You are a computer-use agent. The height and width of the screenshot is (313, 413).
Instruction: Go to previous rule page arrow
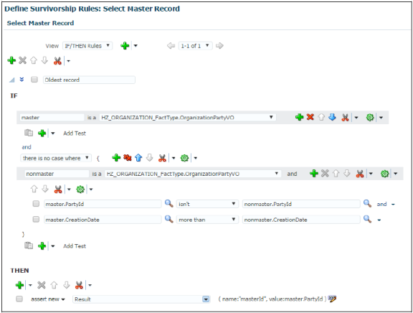pos(171,46)
